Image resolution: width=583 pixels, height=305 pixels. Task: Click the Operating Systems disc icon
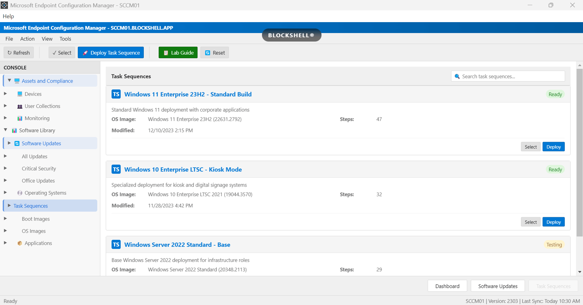point(20,193)
